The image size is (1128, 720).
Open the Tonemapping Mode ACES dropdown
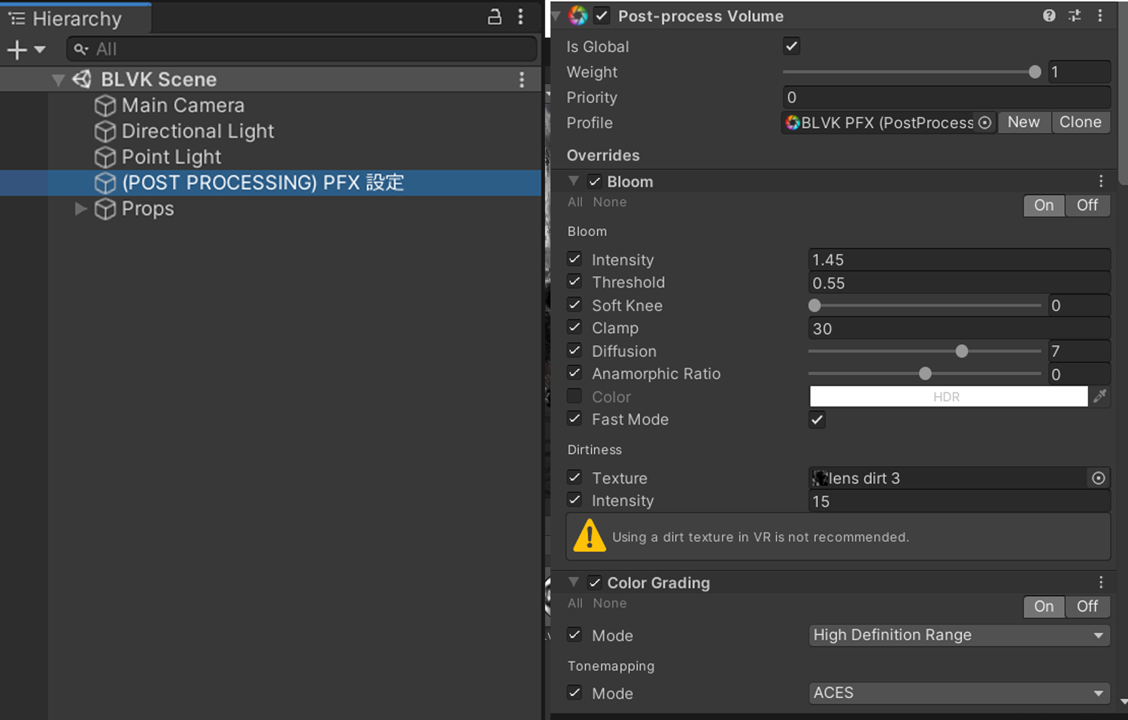959,693
